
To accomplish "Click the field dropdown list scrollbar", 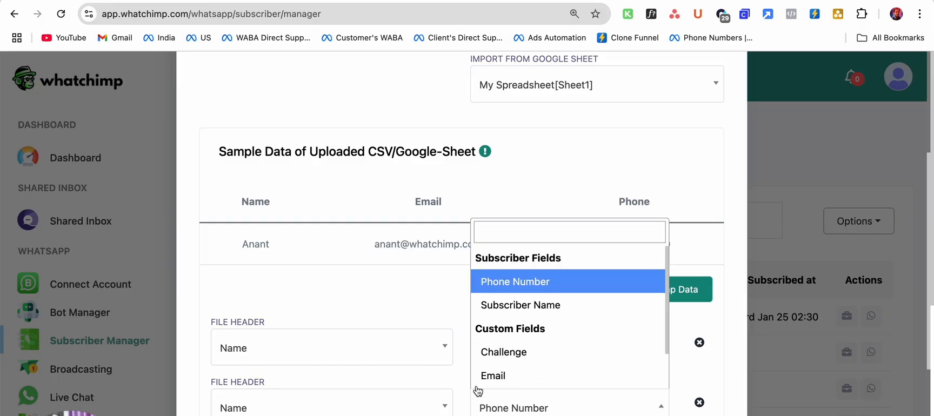I will (x=667, y=300).
